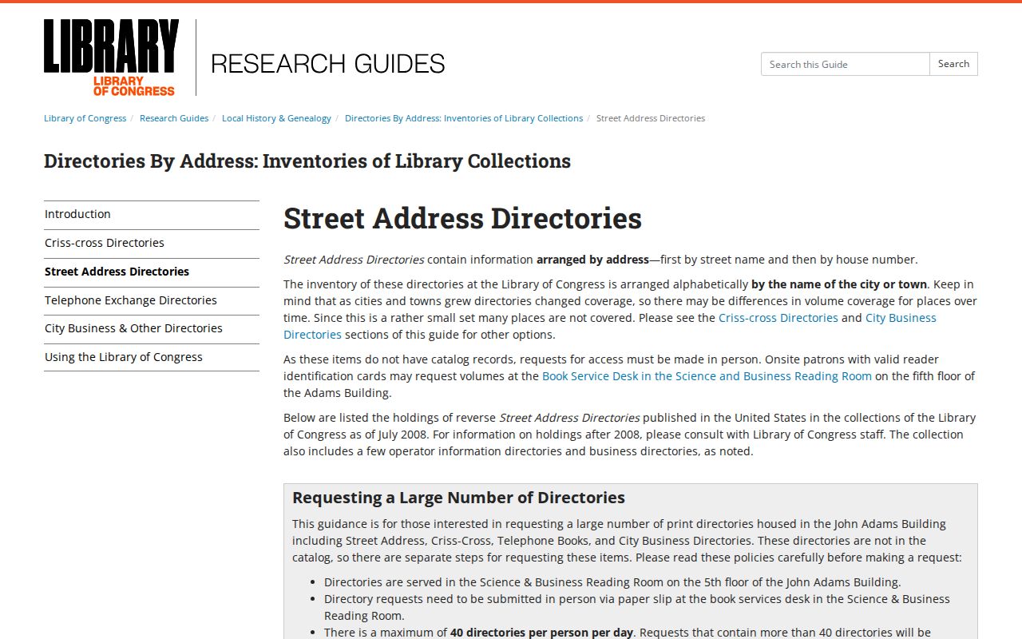Open the Research Guides header link
The image size is (1022, 639).
point(327,63)
